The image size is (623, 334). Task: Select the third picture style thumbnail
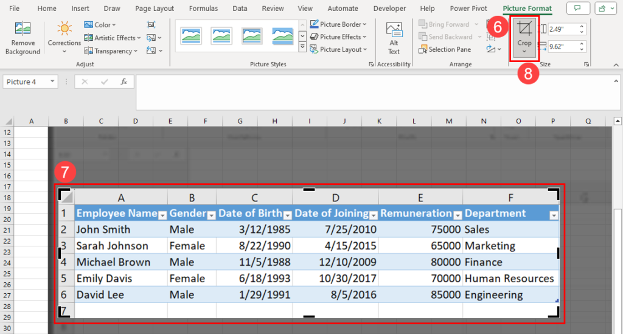pyautogui.click(x=252, y=36)
